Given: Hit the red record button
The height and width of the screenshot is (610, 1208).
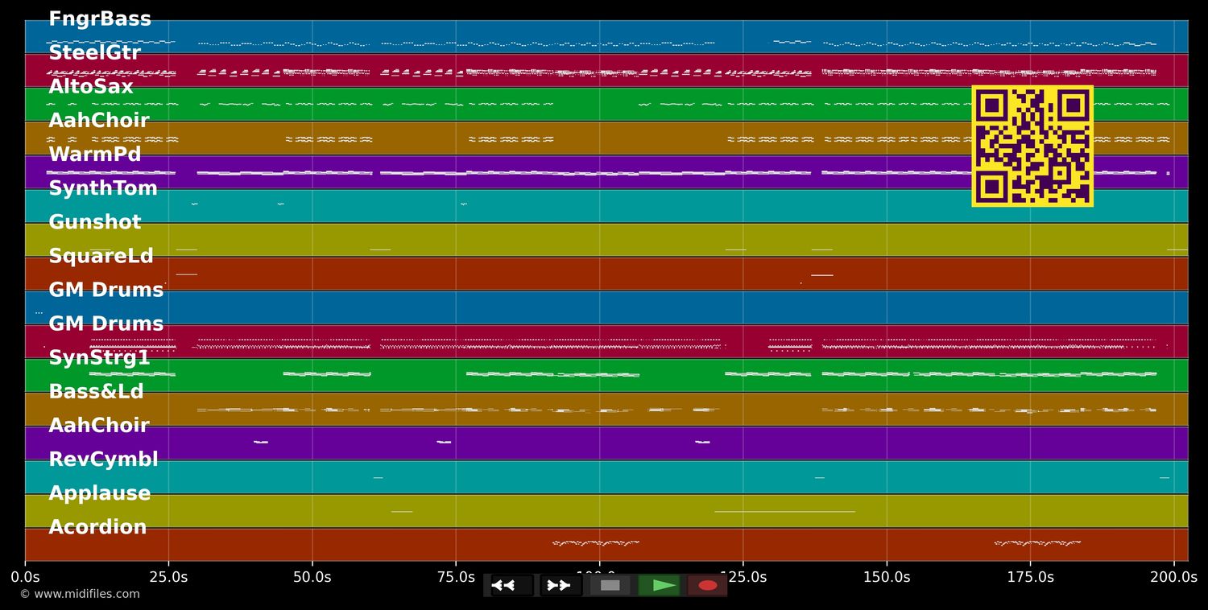Looking at the screenshot, I should tap(707, 585).
